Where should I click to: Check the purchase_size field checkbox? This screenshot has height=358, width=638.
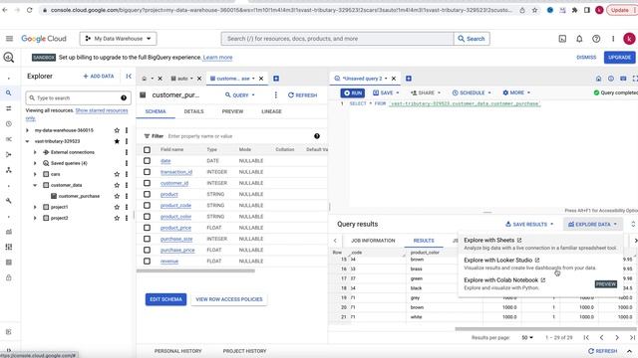pyautogui.click(x=147, y=239)
